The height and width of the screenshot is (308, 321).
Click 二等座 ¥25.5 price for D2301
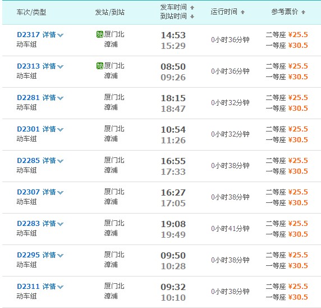pyautogui.click(x=287, y=129)
